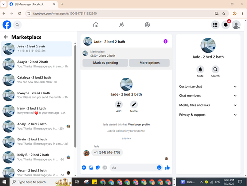The image size is (247, 186).
Task: Click the Name pencil edit icon
Action: [x=134, y=104]
